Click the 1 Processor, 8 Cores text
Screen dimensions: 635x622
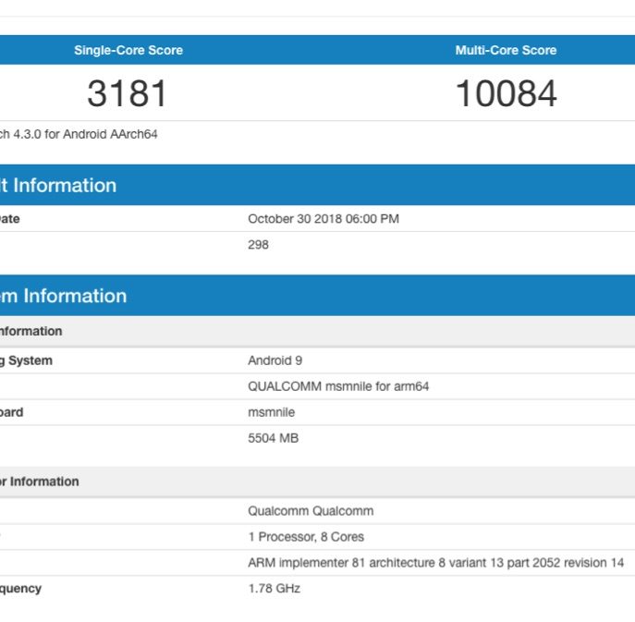[x=306, y=537]
